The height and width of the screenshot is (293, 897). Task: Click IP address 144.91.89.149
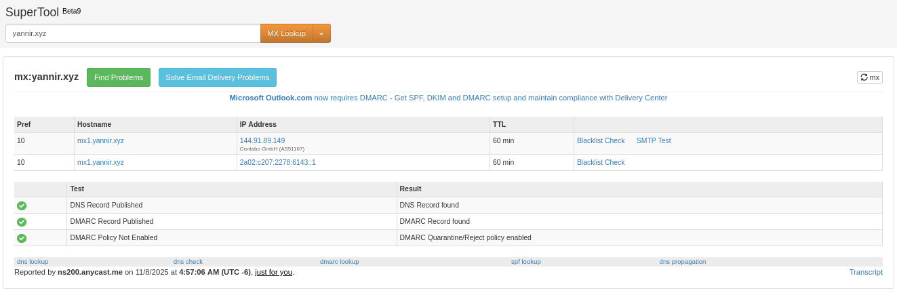(x=262, y=140)
